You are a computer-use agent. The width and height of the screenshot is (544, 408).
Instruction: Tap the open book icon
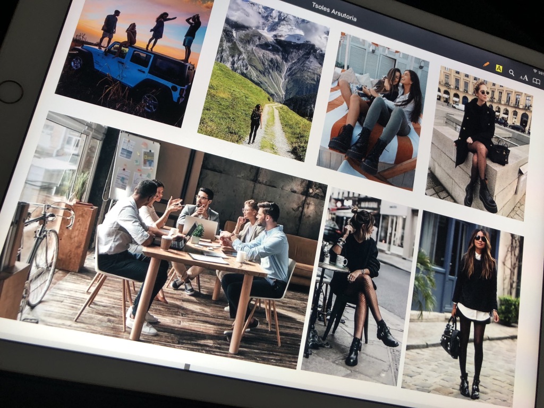[537, 81]
